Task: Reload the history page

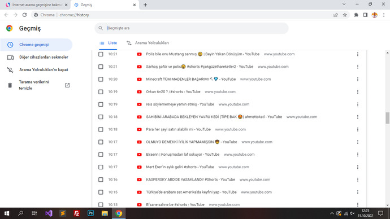Action: tap(24, 15)
